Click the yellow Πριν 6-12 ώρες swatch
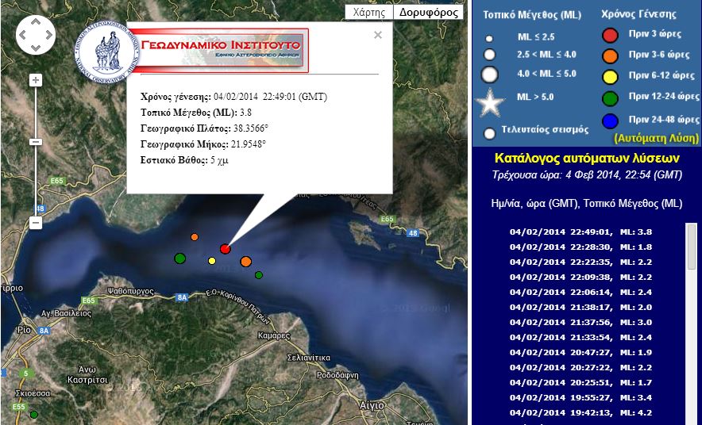 coord(610,77)
